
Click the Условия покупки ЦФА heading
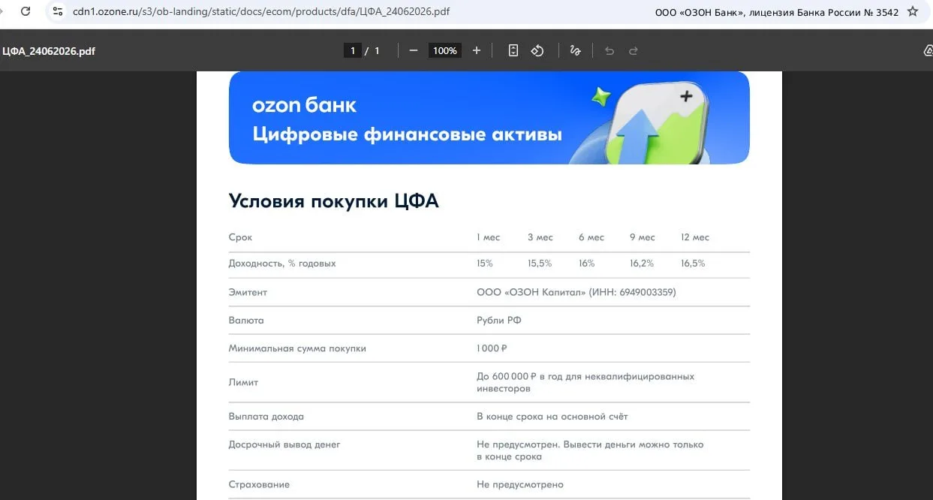click(333, 201)
